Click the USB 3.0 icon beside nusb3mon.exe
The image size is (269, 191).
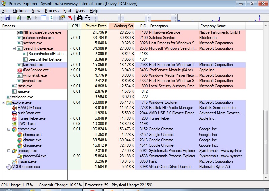click(x=14, y=113)
